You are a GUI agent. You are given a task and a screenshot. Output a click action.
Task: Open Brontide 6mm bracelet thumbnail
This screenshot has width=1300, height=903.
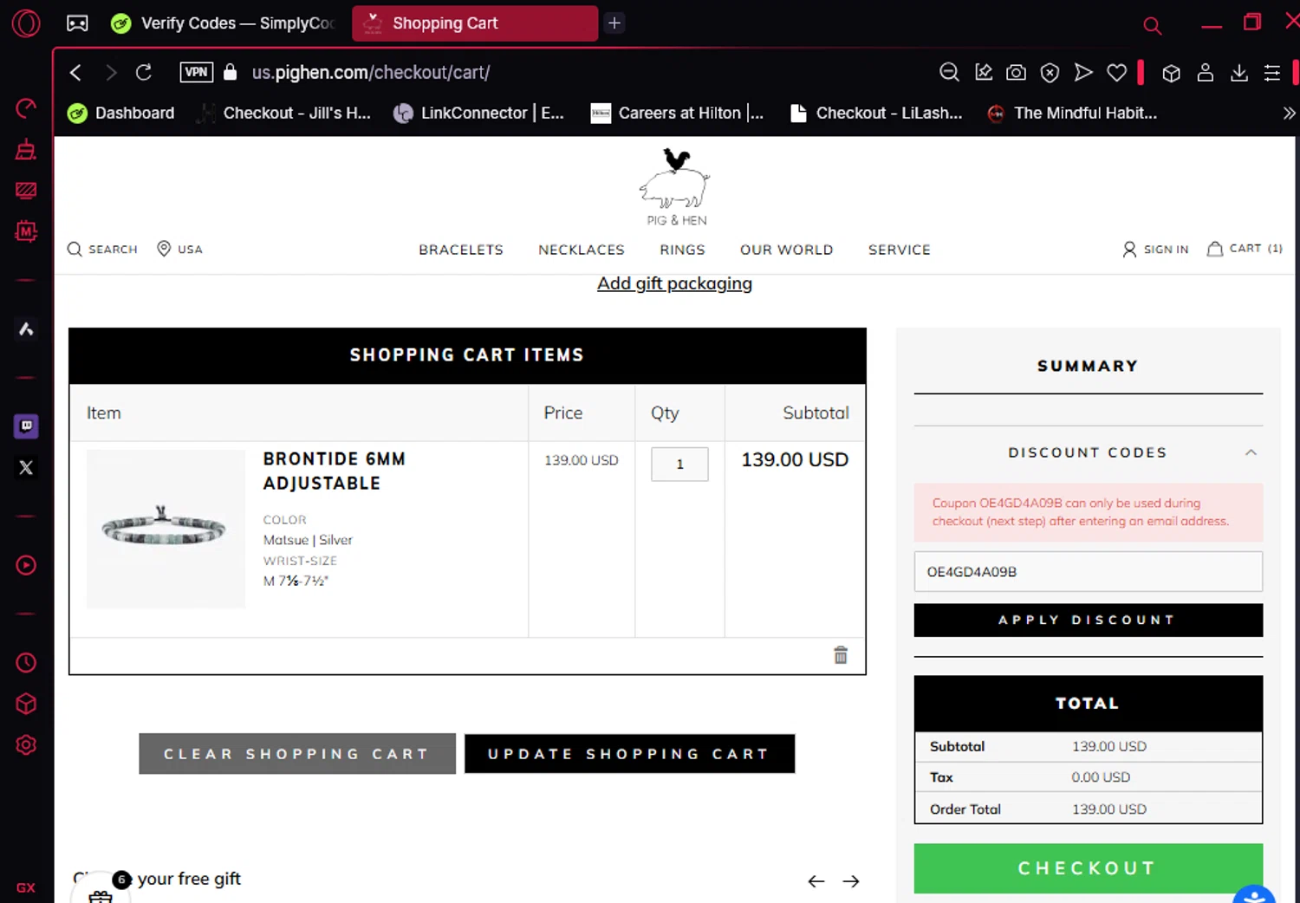[166, 529]
